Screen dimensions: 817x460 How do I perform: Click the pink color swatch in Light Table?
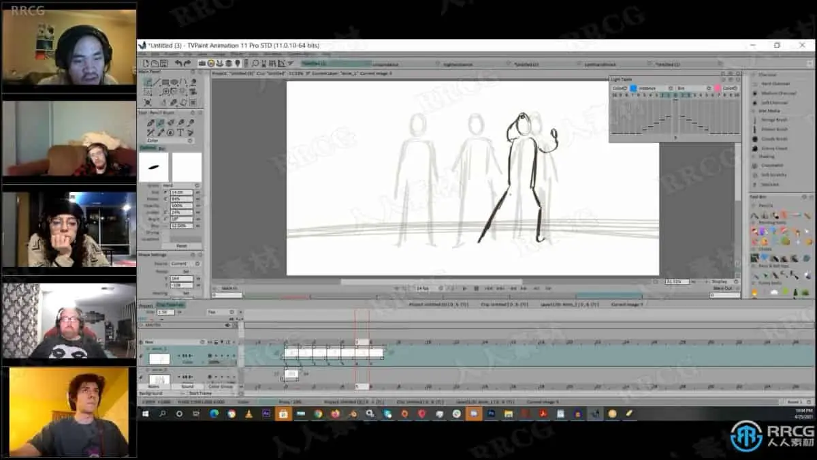click(x=717, y=89)
